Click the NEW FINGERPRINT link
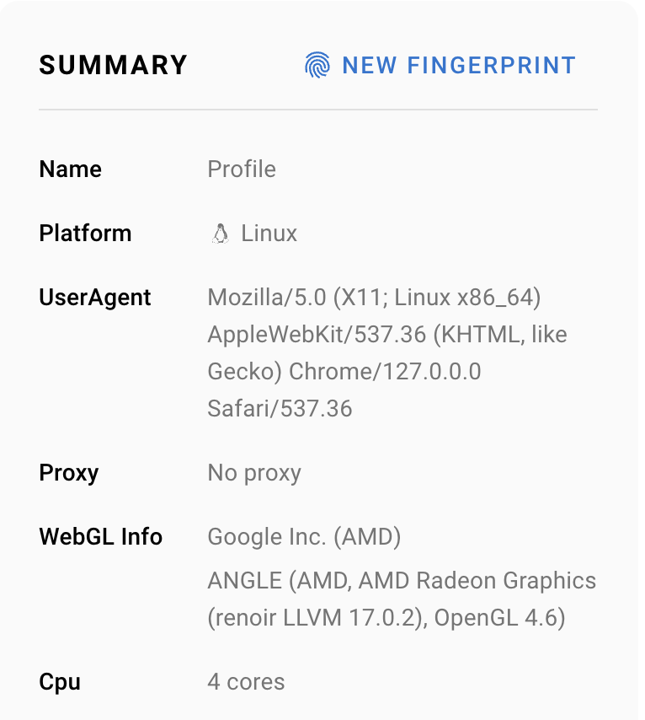 click(459, 65)
